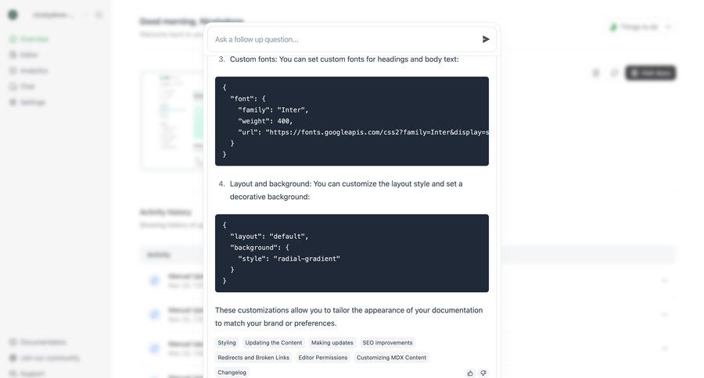Viewport: 704px width, 378px height.
Task: Click the '"weight": 400,' code line
Action: click(x=265, y=121)
